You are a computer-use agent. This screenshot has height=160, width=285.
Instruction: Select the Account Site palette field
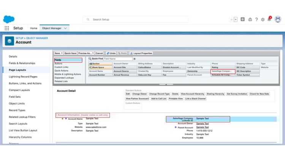[x=125, y=67]
